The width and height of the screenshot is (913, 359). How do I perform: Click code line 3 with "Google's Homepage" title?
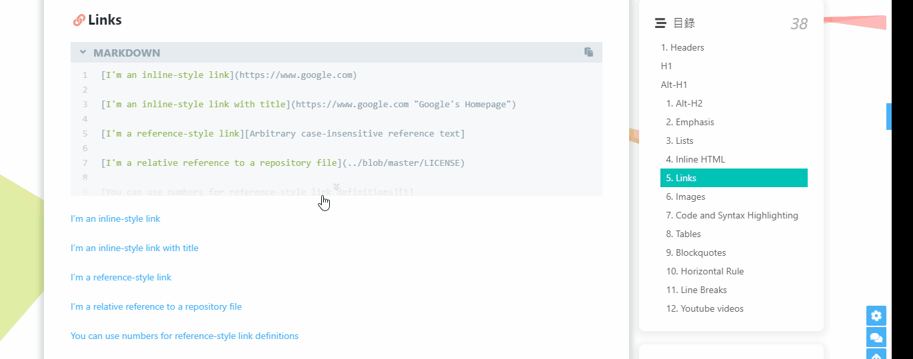309,104
